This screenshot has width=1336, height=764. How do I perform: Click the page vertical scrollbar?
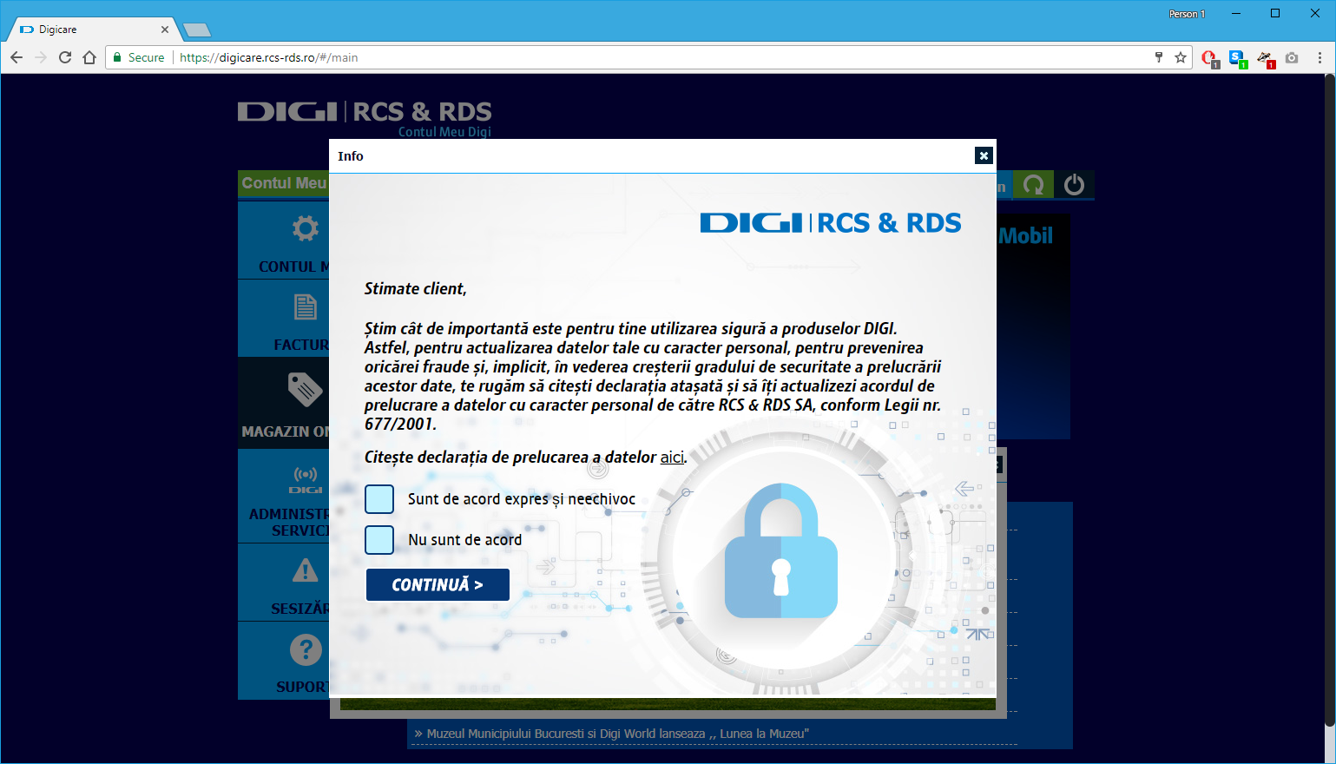tap(1329, 399)
